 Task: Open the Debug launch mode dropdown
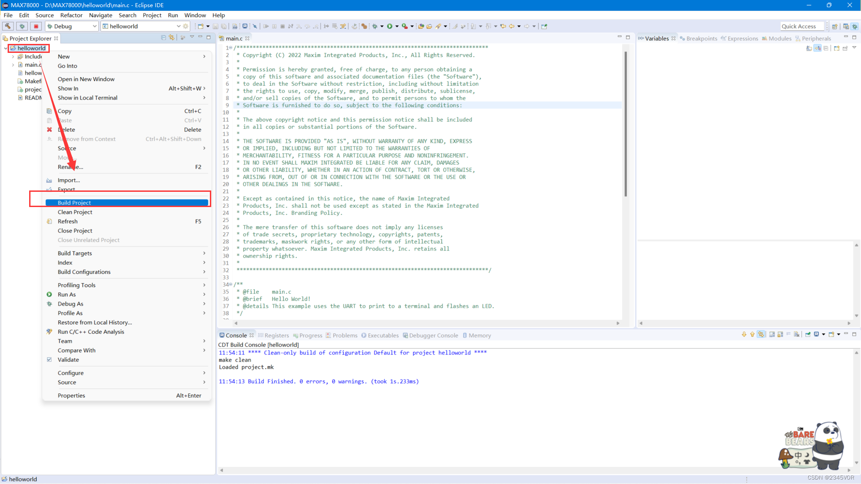95,26
